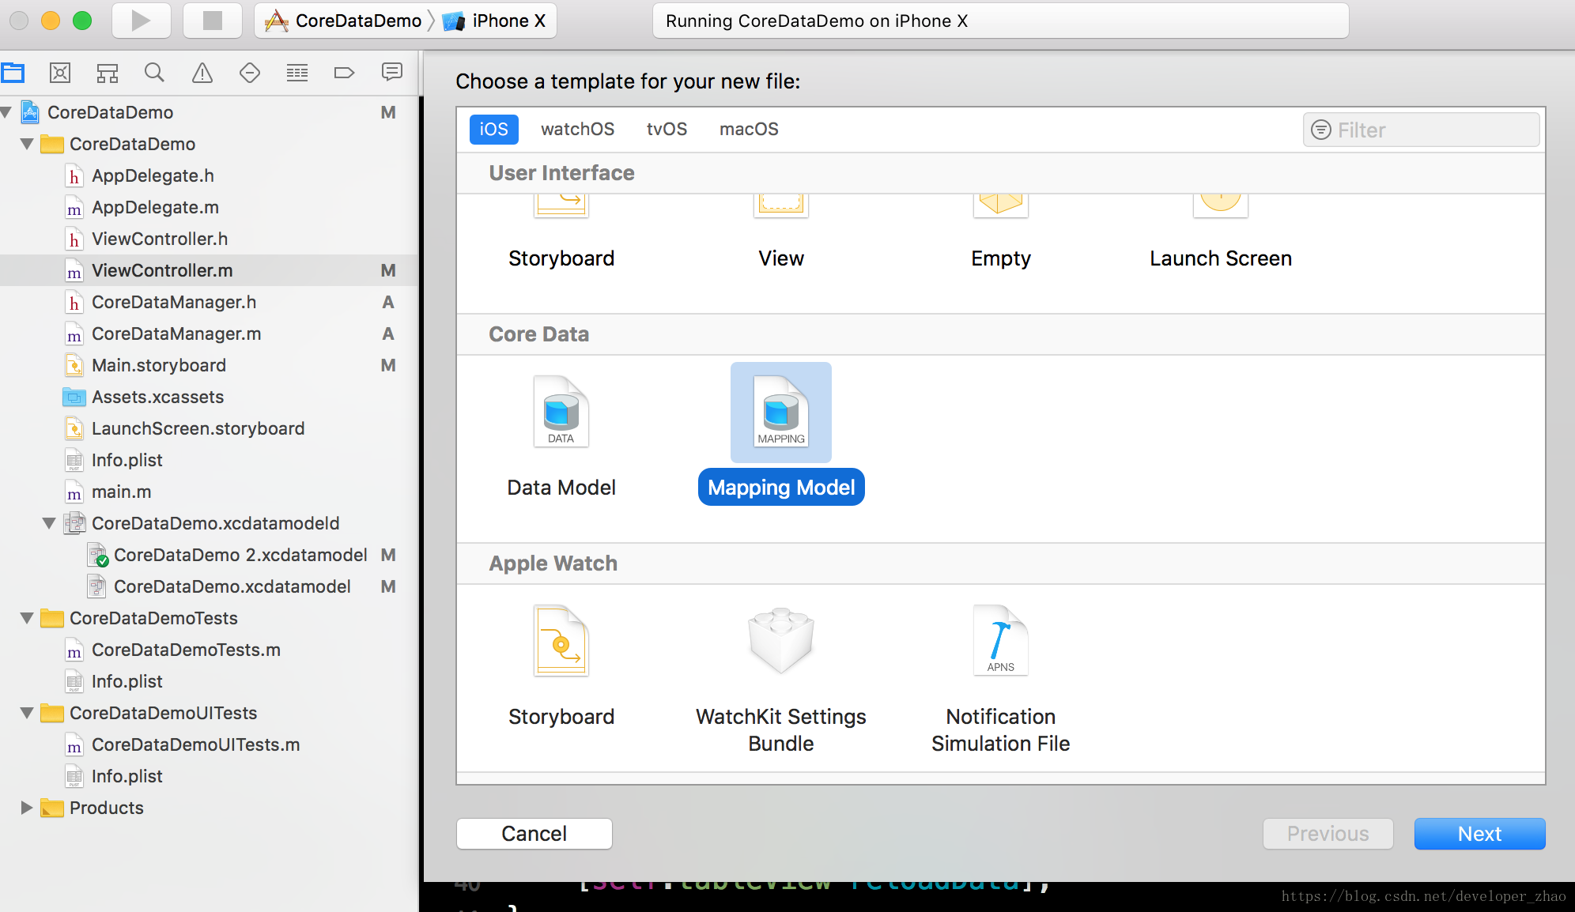Image resolution: width=1575 pixels, height=912 pixels.
Task: Choose the WatchKit Settings Bundle icon
Action: [x=781, y=641]
